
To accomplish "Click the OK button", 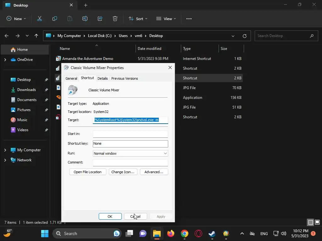I will (110, 217).
